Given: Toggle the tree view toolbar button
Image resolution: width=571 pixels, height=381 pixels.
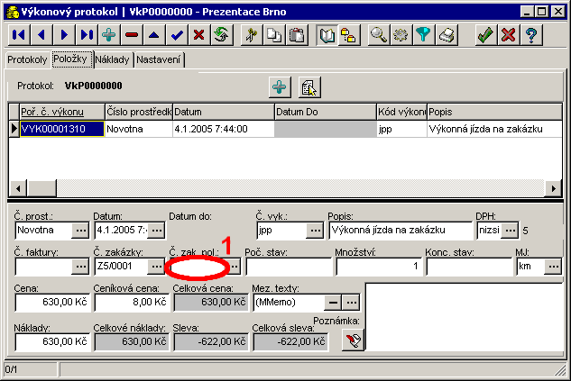Looking at the screenshot, I should 348,35.
